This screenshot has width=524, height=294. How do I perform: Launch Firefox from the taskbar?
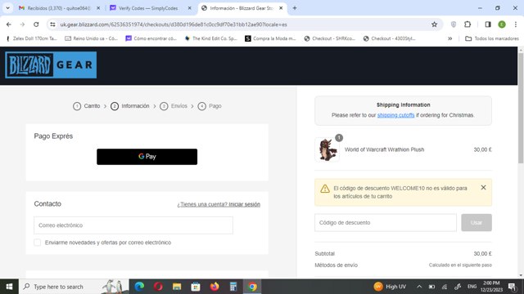(x=215, y=287)
